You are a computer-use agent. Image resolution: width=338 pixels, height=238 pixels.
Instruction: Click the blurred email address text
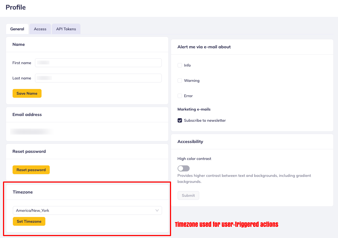[x=31, y=132]
